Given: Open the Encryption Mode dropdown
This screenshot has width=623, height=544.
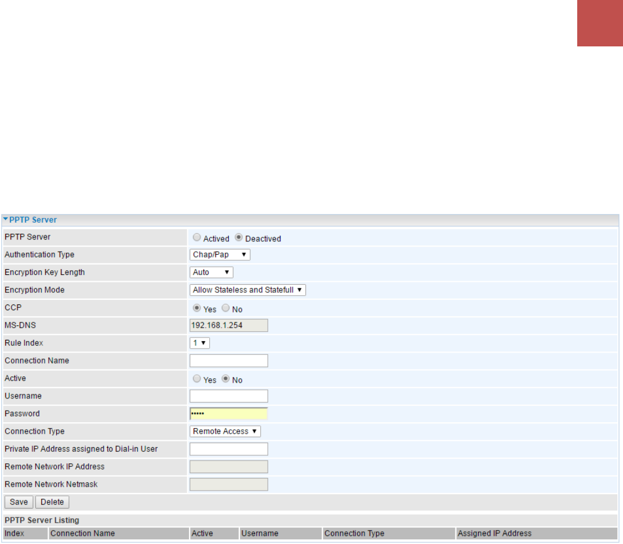Looking at the screenshot, I should tap(247, 290).
